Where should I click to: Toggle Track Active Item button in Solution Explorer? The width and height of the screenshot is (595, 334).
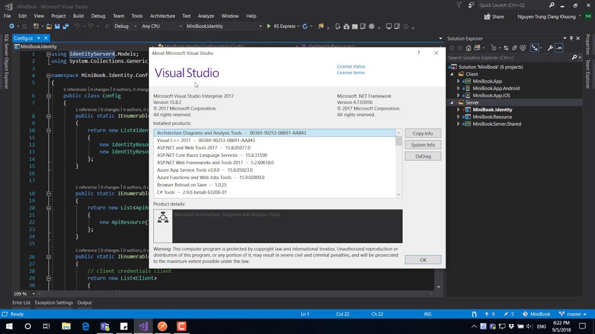click(535, 48)
